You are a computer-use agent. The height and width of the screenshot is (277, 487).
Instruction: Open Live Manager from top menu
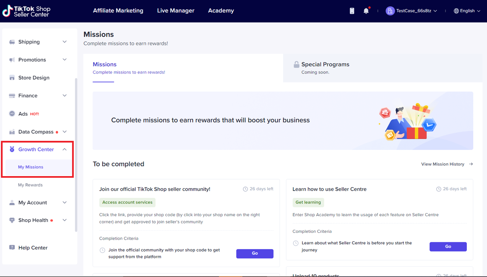coord(175,11)
